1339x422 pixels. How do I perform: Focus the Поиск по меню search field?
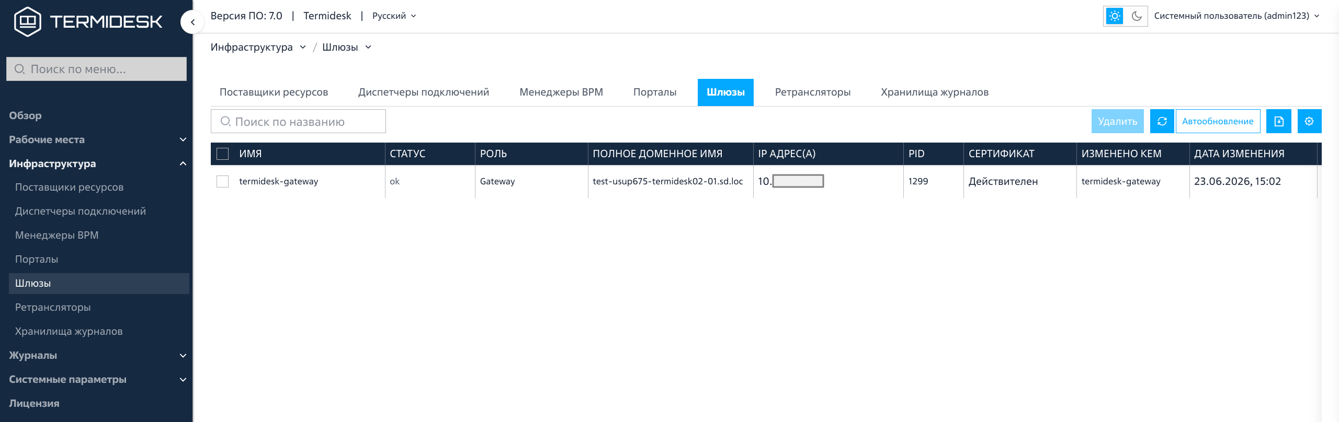click(96, 69)
